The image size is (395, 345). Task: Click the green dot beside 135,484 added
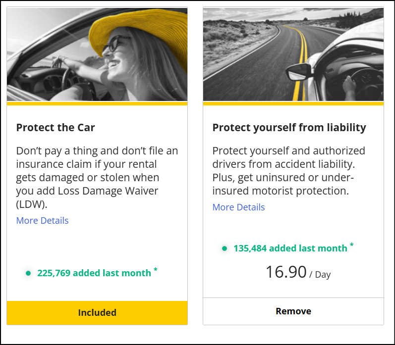(x=225, y=248)
